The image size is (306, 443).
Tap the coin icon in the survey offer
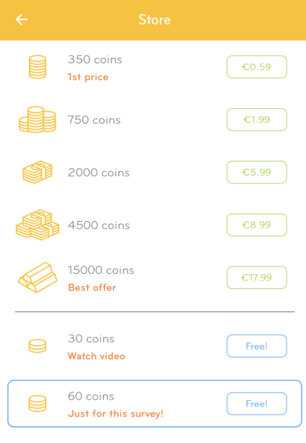(37, 403)
